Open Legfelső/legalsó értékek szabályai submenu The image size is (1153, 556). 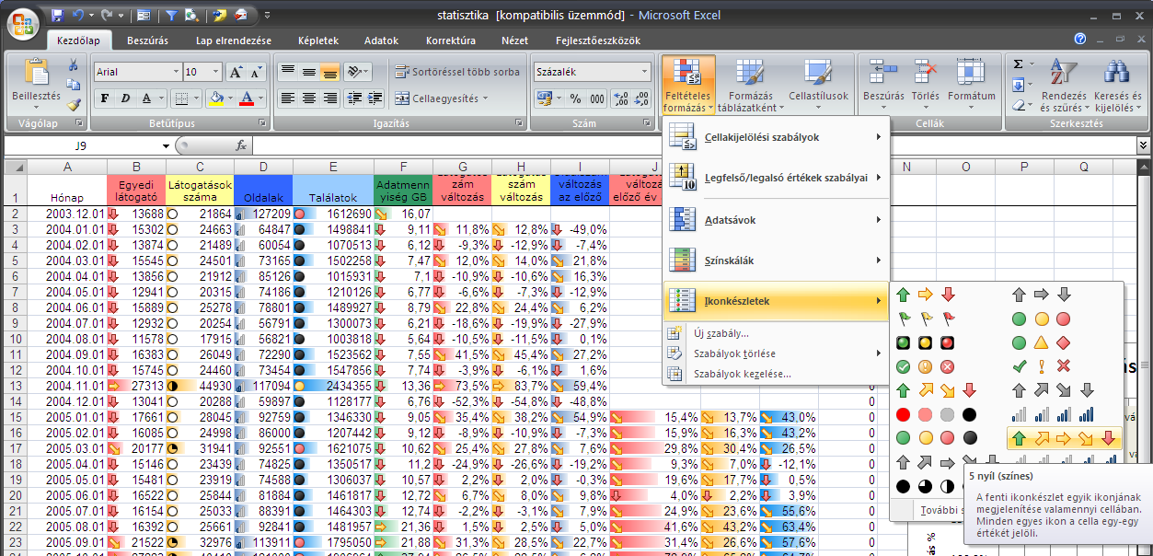pyautogui.click(x=775, y=178)
